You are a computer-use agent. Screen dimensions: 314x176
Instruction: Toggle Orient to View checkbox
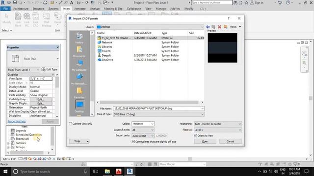[x=196, y=136]
